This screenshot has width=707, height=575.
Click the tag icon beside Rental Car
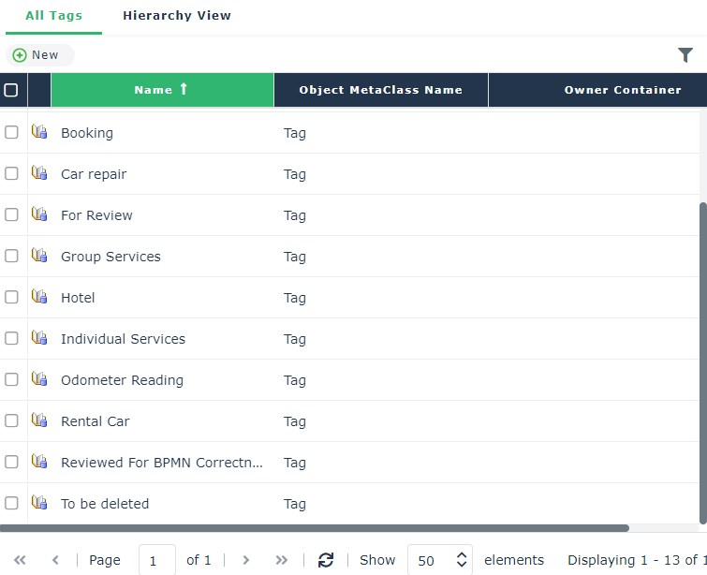point(39,421)
